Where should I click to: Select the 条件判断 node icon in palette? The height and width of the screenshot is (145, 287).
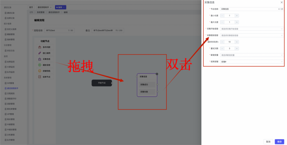point(39,47)
